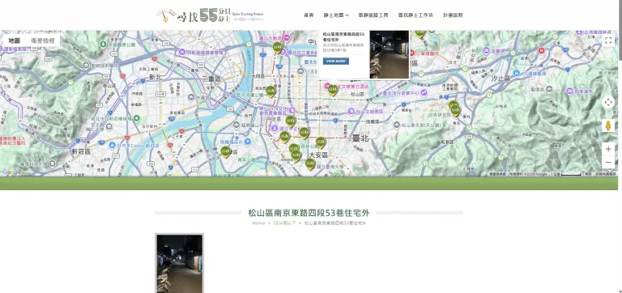622x293 pixels.
Task: Select the green marker above 國立臺灣大學
Action: pos(310,163)
